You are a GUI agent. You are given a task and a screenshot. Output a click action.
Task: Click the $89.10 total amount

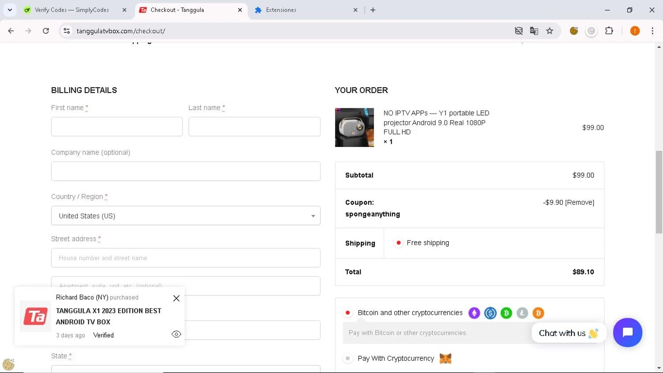(583, 272)
